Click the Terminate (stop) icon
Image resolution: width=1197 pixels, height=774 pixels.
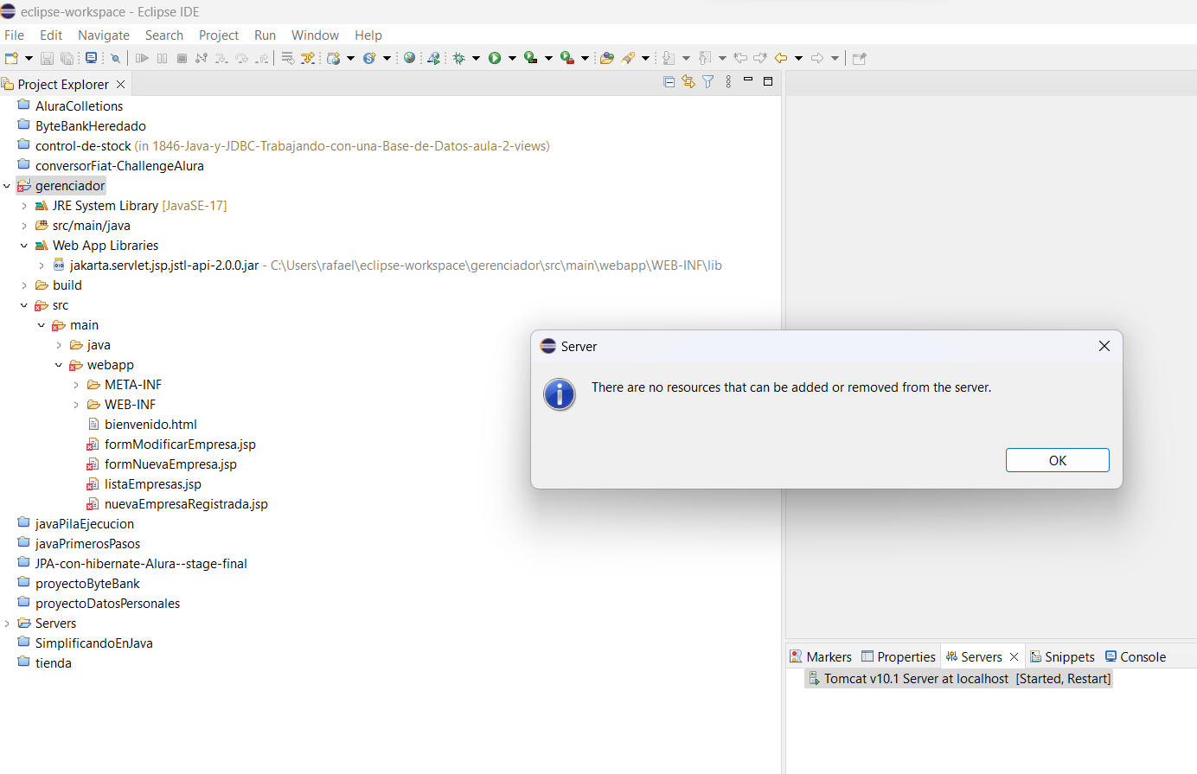[182, 58]
